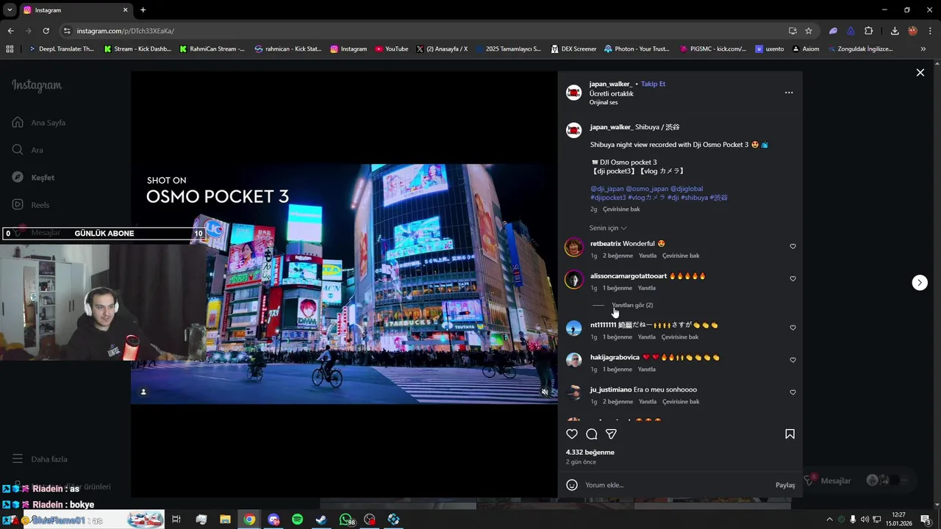The image size is (941, 529).
Task: Like alissoncamargotattooart's comment
Action: click(792, 278)
